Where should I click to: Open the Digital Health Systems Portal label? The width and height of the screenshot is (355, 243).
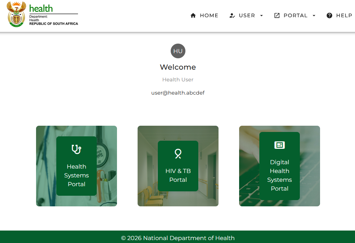[x=280, y=175]
